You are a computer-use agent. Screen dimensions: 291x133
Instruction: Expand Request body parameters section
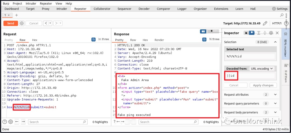click(275, 113)
